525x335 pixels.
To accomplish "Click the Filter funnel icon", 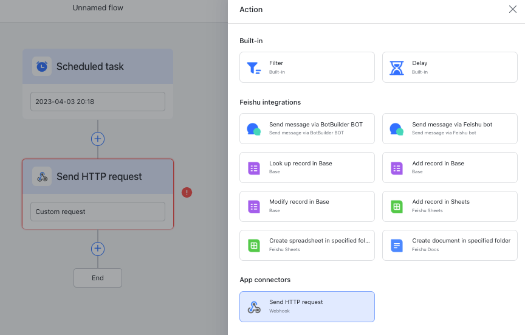I will pyautogui.click(x=254, y=67).
